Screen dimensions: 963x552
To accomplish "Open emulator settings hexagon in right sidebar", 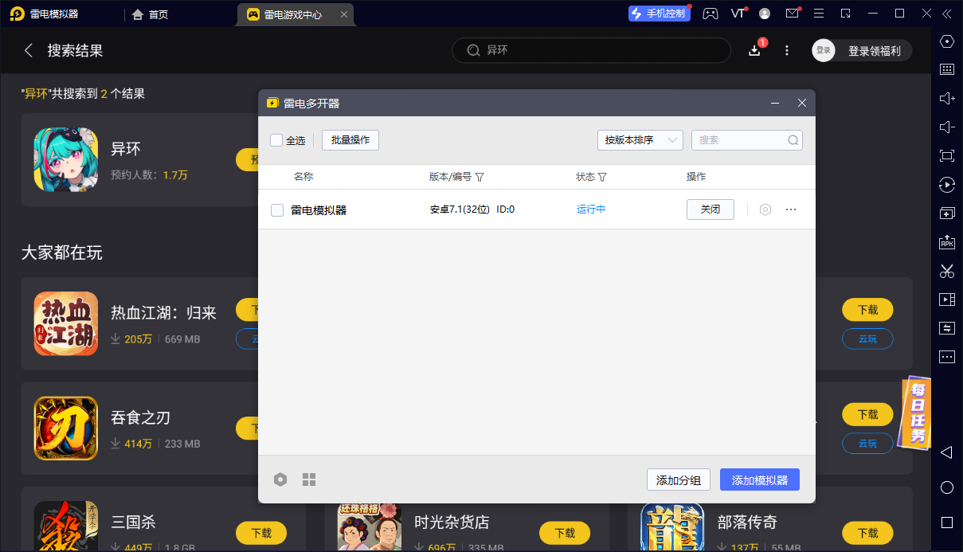I will pyautogui.click(x=947, y=41).
